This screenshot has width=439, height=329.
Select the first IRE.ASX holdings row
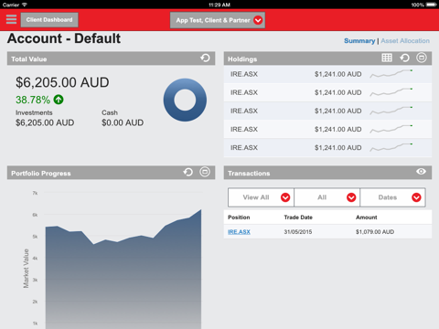[x=327, y=74]
